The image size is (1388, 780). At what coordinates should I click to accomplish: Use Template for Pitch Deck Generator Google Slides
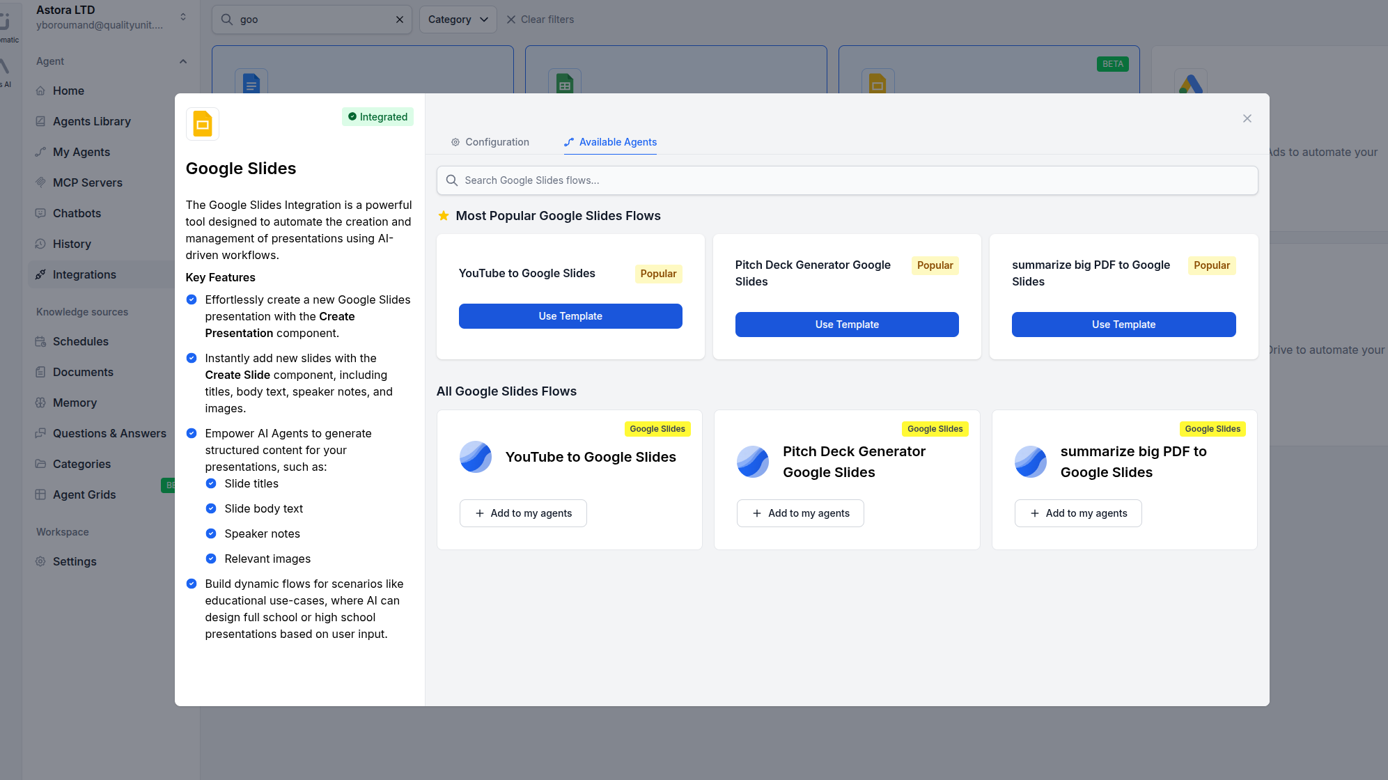846,324
